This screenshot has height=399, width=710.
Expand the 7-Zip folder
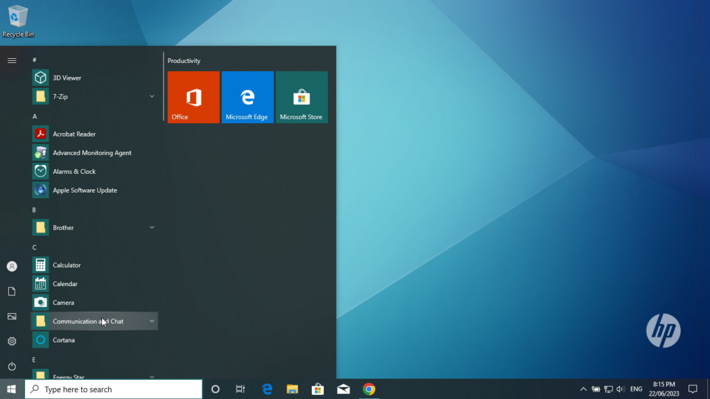tap(94, 96)
